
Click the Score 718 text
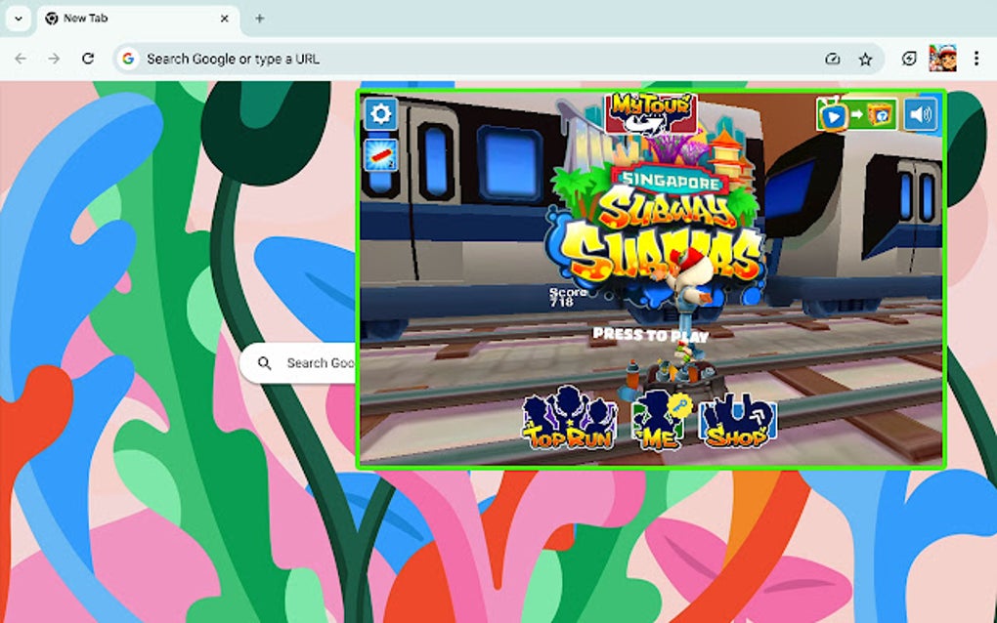[x=567, y=297]
